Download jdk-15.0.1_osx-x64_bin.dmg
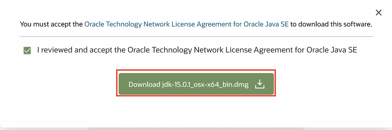 point(196,84)
